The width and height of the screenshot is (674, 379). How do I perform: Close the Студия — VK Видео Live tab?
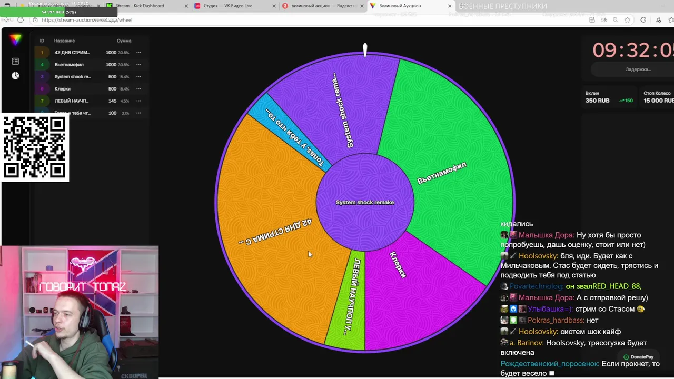(x=274, y=6)
